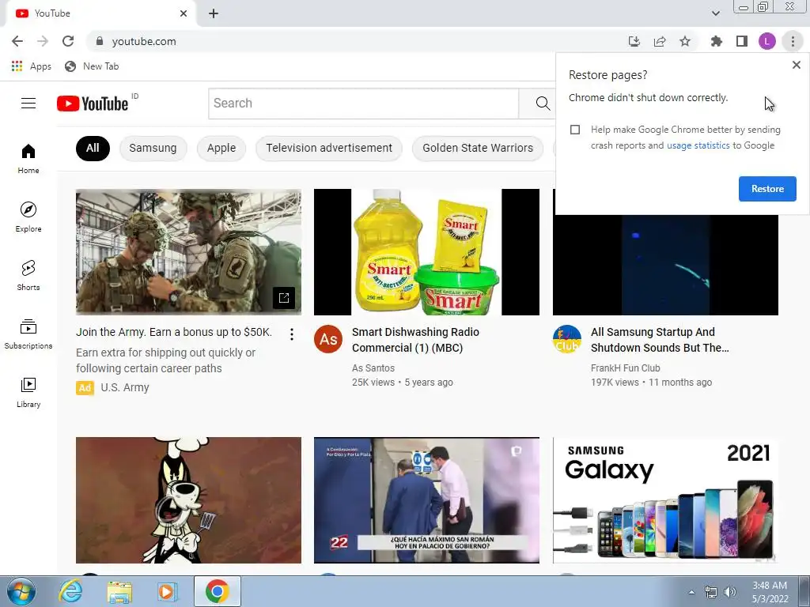Open As Santos channel name
This screenshot has width=810, height=607.
click(x=373, y=368)
